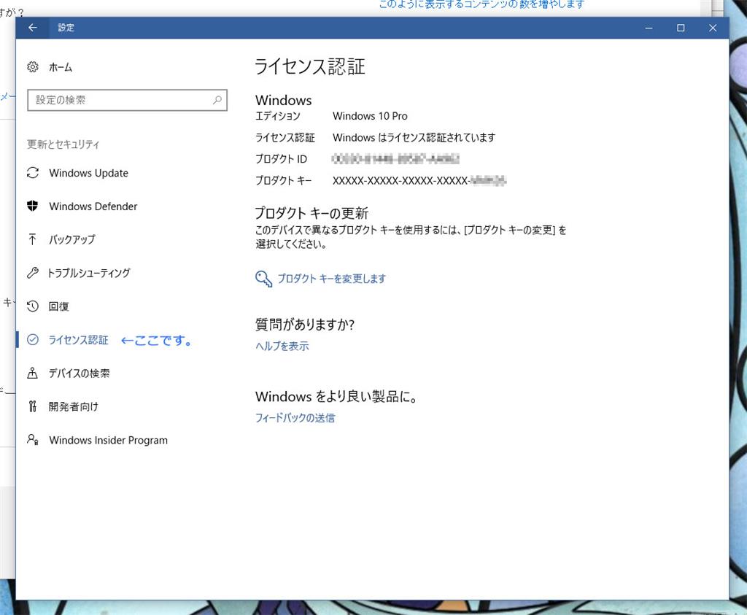Click the troubleshooting wrench icon

coord(32,273)
